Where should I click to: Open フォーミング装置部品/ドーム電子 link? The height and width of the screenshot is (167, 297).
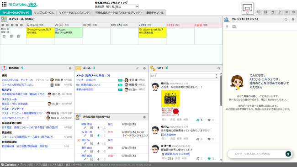coord(28,137)
